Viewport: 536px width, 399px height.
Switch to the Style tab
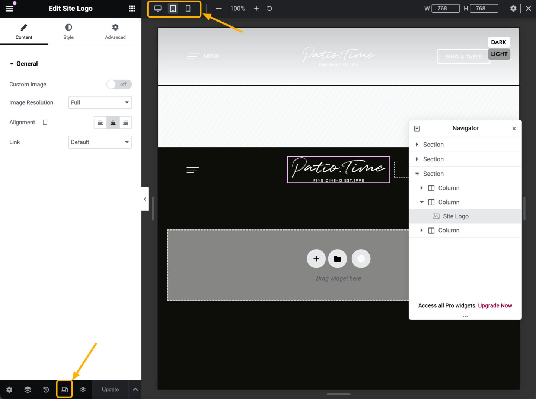tap(68, 31)
